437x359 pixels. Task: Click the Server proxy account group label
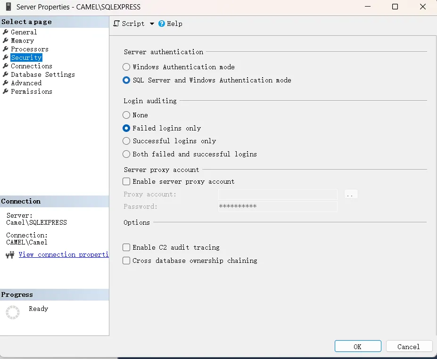(x=162, y=170)
